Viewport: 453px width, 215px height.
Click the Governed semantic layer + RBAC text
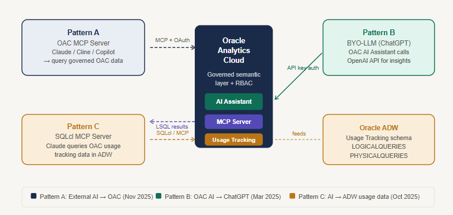(x=234, y=79)
